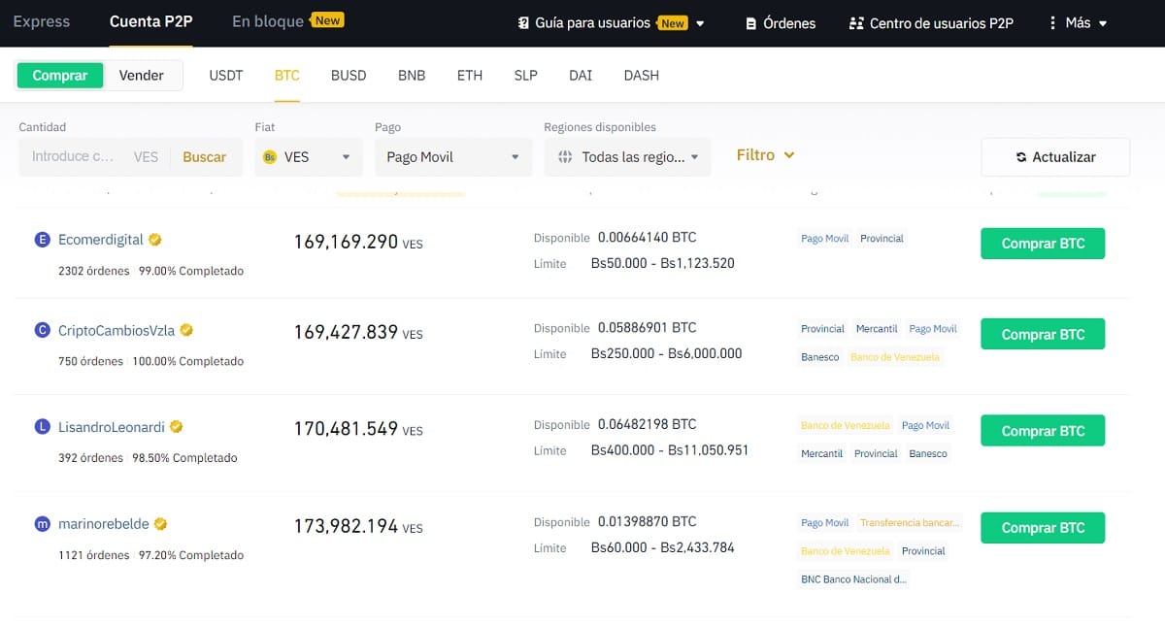The width and height of the screenshot is (1165, 626).
Task: Click the user guide book icon
Action: (523, 23)
